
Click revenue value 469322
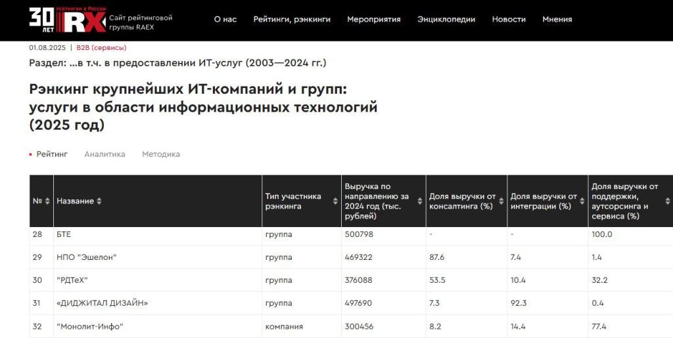pos(358,257)
